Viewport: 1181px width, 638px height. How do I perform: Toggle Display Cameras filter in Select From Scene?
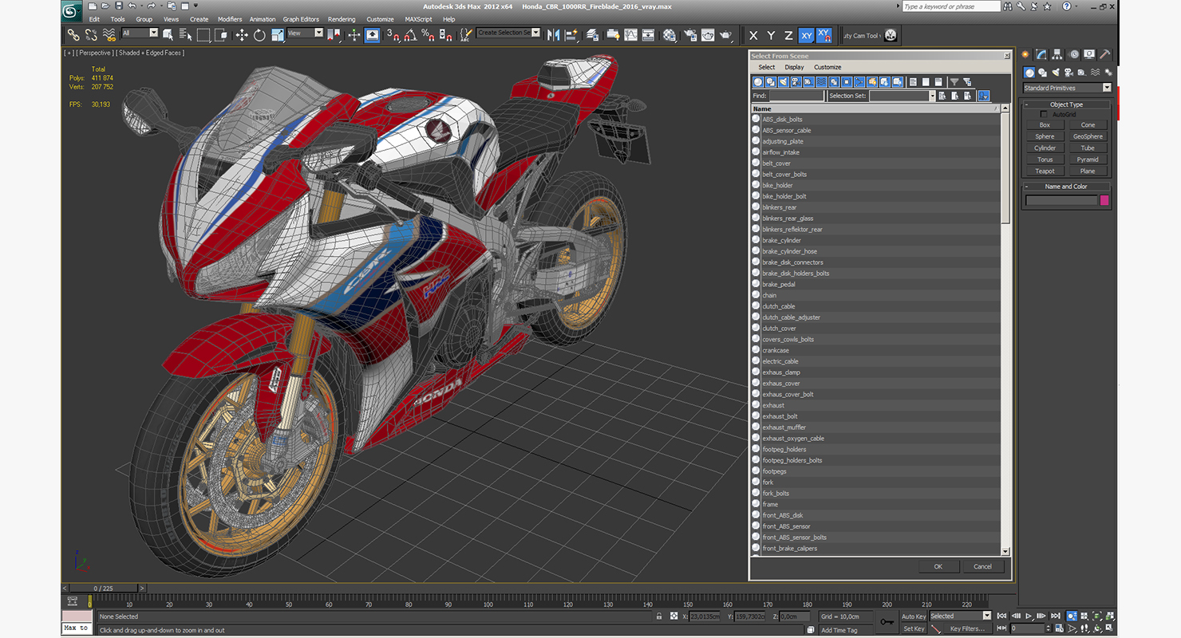(796, 82)
